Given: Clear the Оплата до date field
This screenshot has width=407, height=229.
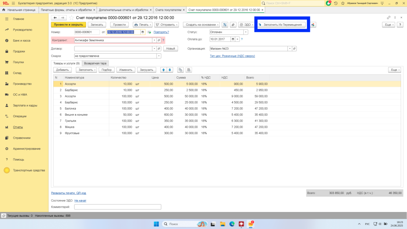Looking at the screenshot, I should pyautogui.click(x=237, y=39).
